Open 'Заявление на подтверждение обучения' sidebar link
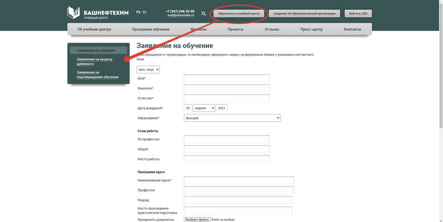 pyautogui.click(x=97, y=74)
